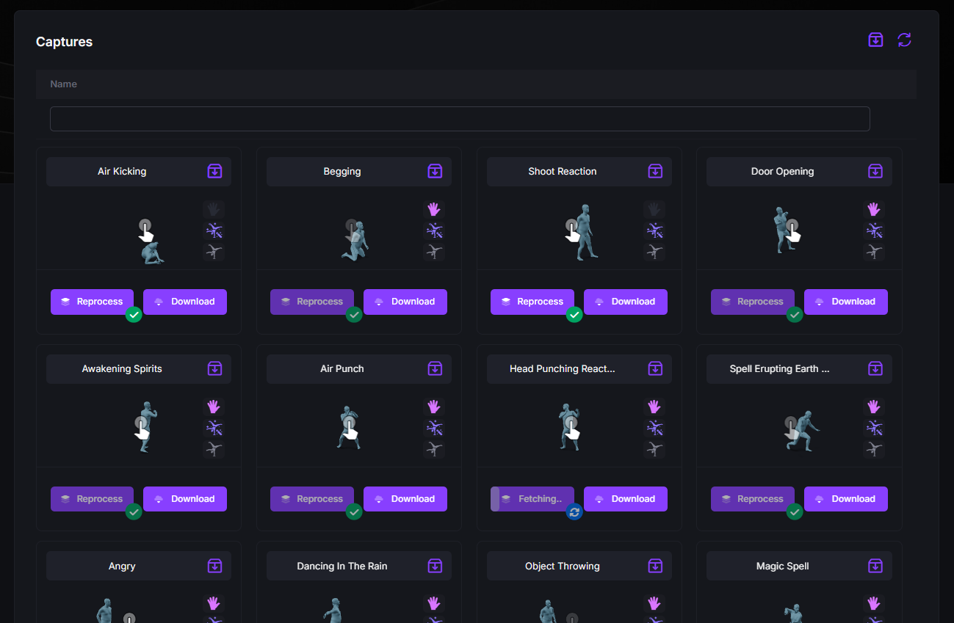Click the acrobat pose icon on Begging

coord(434,252)
